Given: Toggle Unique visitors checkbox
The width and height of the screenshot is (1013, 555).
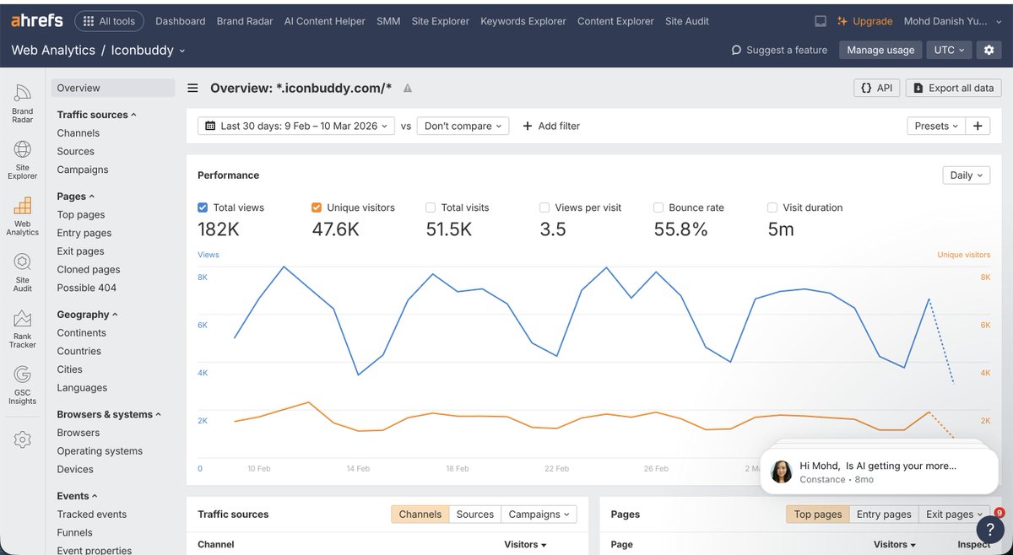Looking at the screenshot, I should 317,207.
